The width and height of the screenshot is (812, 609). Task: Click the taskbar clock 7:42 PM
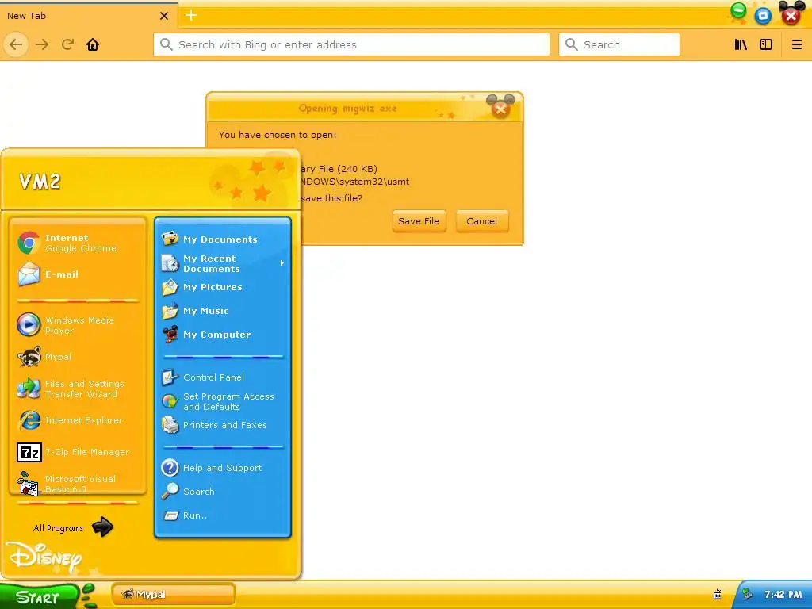[783, 595]
